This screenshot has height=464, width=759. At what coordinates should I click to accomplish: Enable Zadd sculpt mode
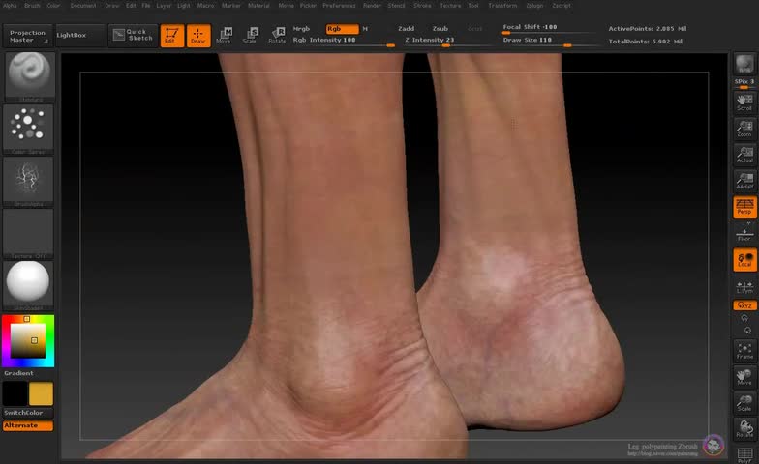406,29
